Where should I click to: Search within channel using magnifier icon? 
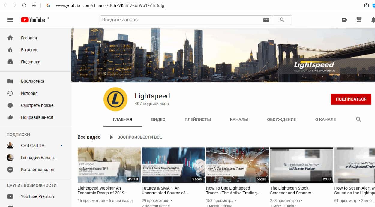[x=358, y=119]
